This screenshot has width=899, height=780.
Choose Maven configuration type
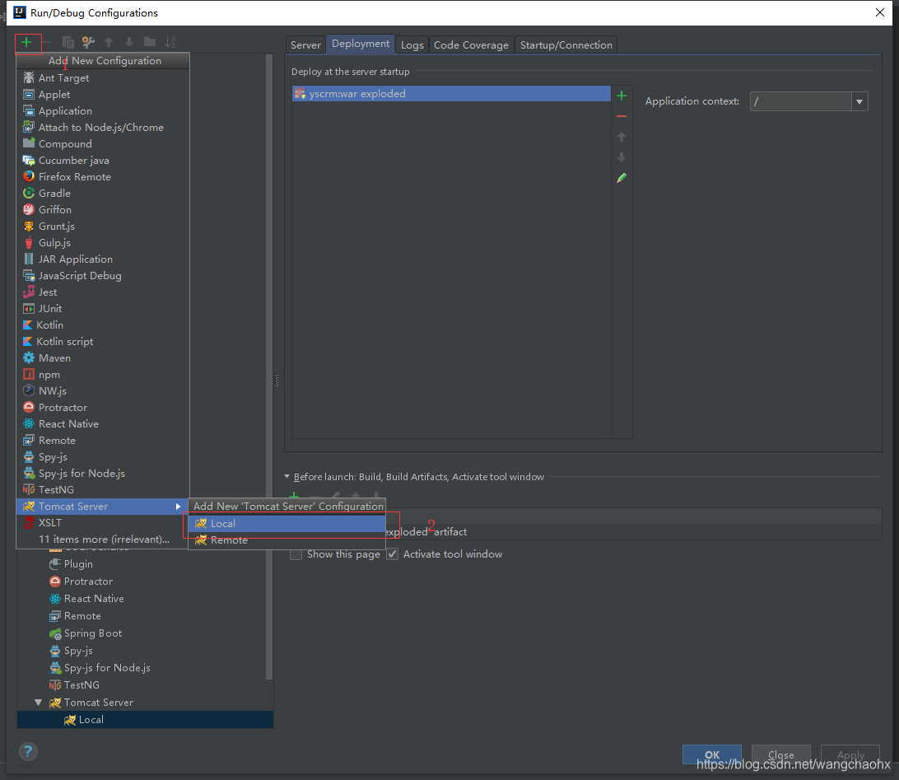pyautogui.click(x=103, y=358)
